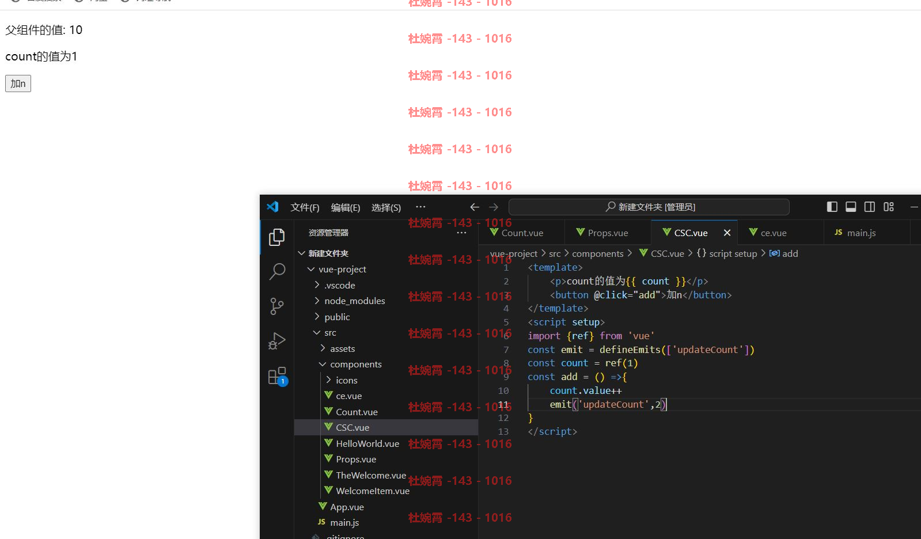Screen dimensions: 921x539
Task: Open title bar overflow menu dots
Action: (x=420, y=207)
